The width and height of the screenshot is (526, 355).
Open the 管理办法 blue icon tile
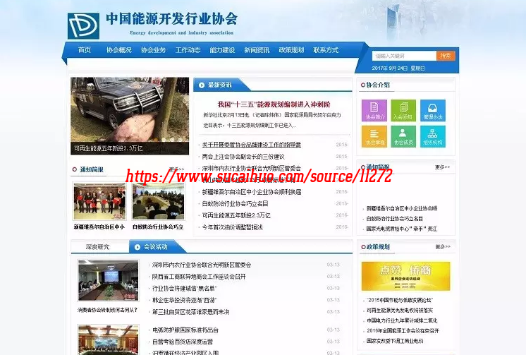[433, 110]
